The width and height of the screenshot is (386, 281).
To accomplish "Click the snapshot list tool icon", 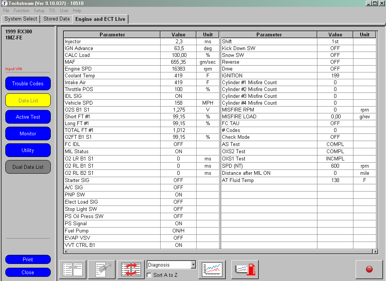I will [x=102, y=269].
